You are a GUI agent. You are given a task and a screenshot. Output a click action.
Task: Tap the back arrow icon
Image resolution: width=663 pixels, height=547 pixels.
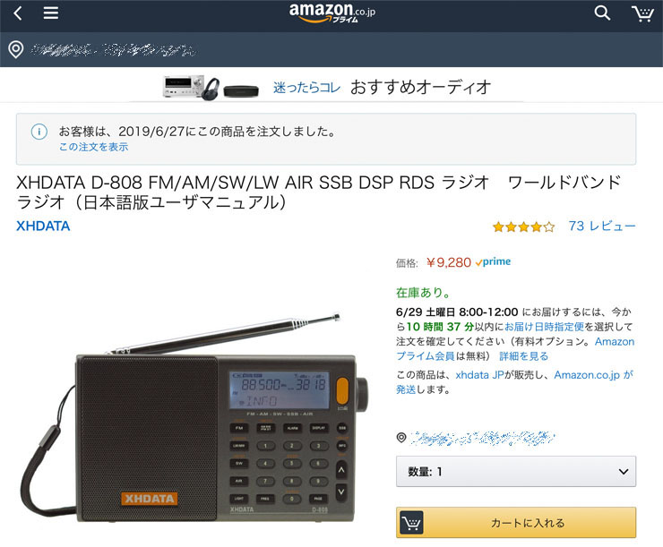point(17,13)
